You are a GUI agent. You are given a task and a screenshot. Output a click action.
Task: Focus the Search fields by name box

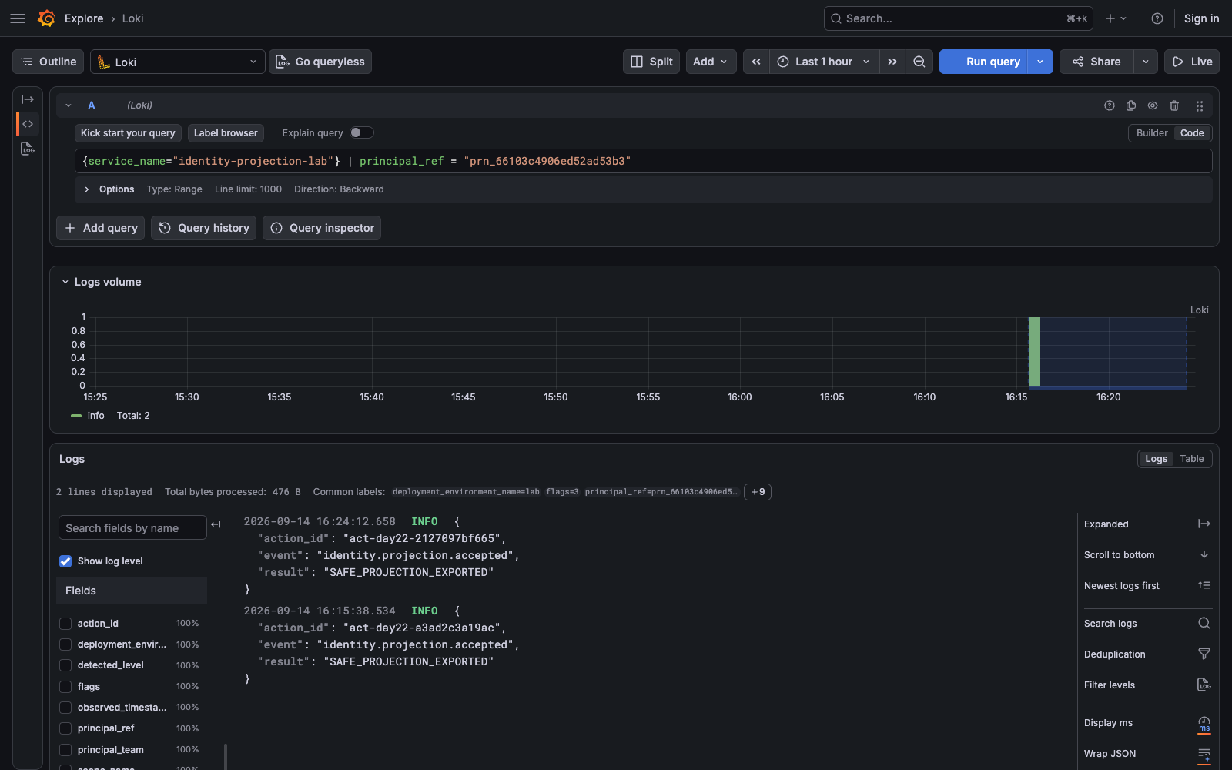pyautogui.click(x=132, y=528)
